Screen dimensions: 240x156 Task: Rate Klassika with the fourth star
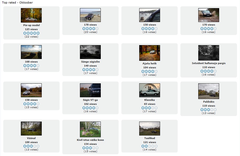pyautogui.click(x=153, y=108)
